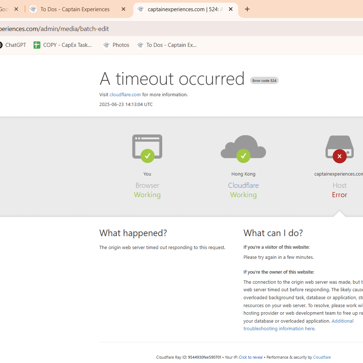Screen dimensions: 363x363
Task: Open the Cloudflare link below Hong Kong
Action: 243,185
